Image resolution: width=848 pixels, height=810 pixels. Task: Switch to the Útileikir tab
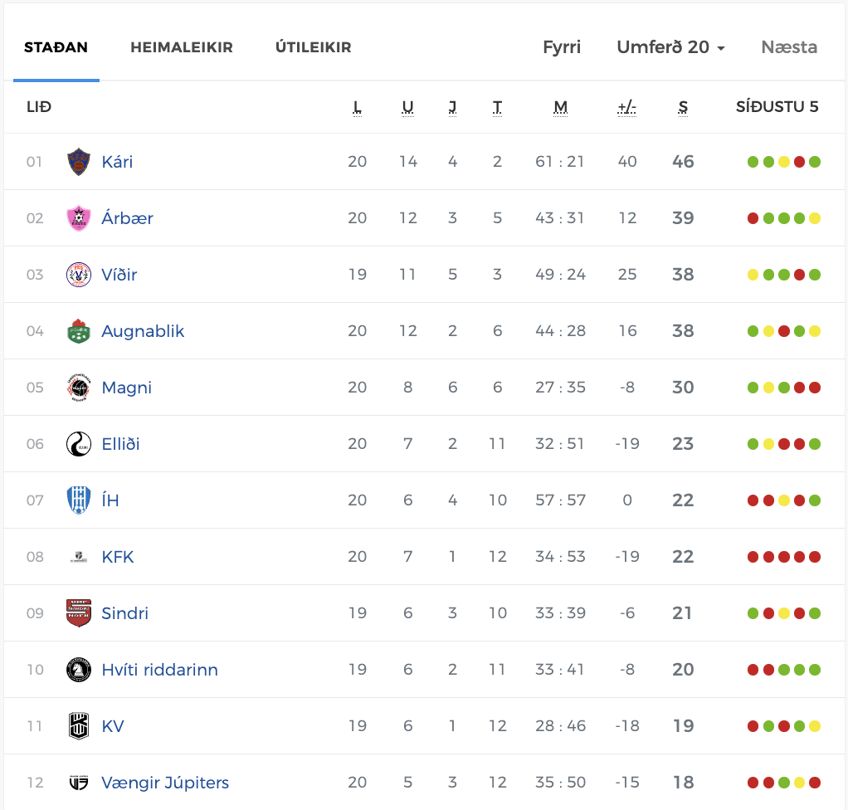tap(313, 47)
